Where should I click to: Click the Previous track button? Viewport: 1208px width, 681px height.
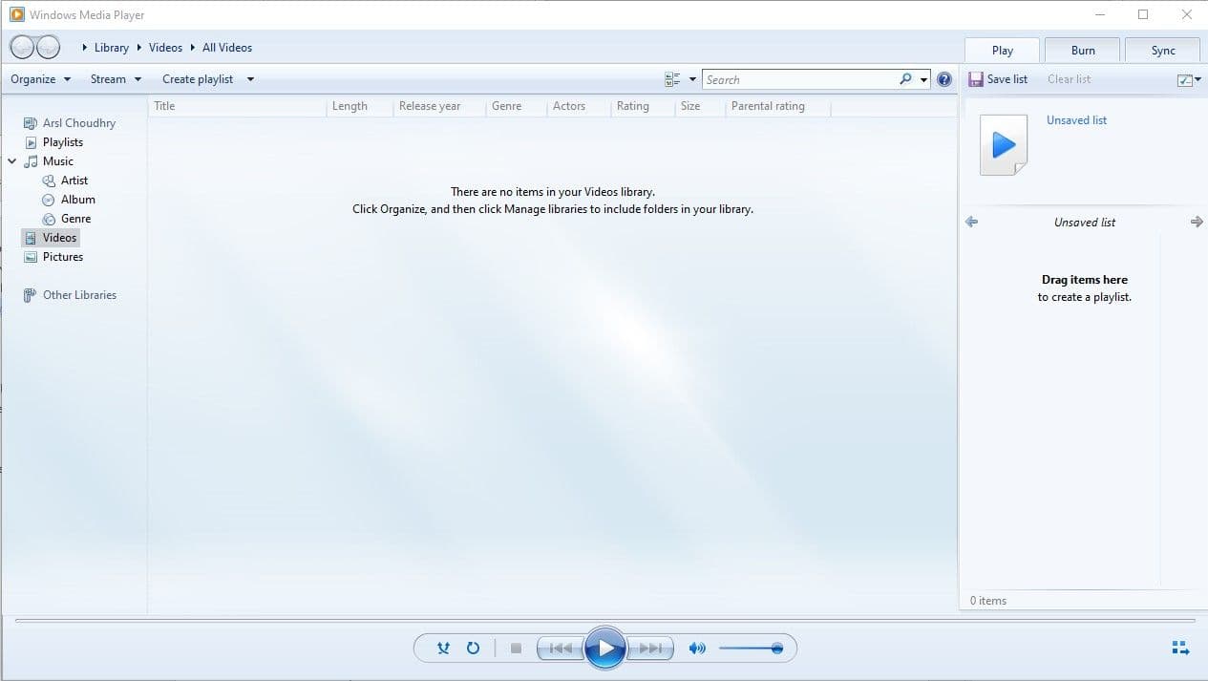(x=561, y=649)
